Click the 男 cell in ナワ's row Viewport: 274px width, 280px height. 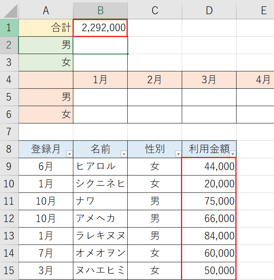pyautogui.click(x=155, y=201)
